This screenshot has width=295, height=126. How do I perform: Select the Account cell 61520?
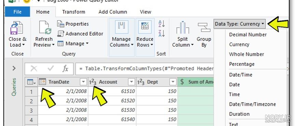coord(112,101)
